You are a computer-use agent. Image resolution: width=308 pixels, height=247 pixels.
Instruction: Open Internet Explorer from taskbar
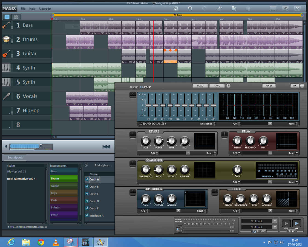[x=11, y=242]
